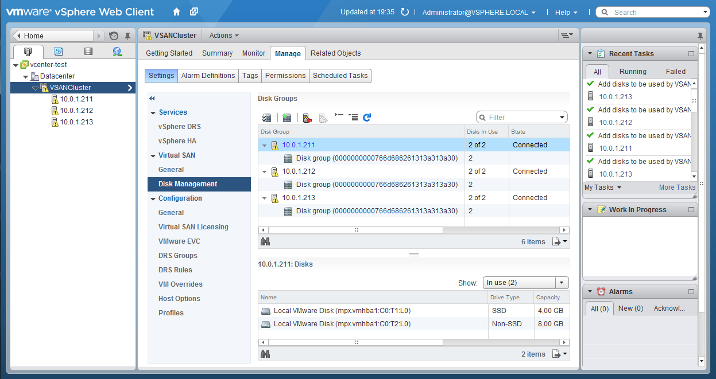Open the find/search binoculars icon below Disks list
This screenshot has height=379, width=716.
click(265, 354)
